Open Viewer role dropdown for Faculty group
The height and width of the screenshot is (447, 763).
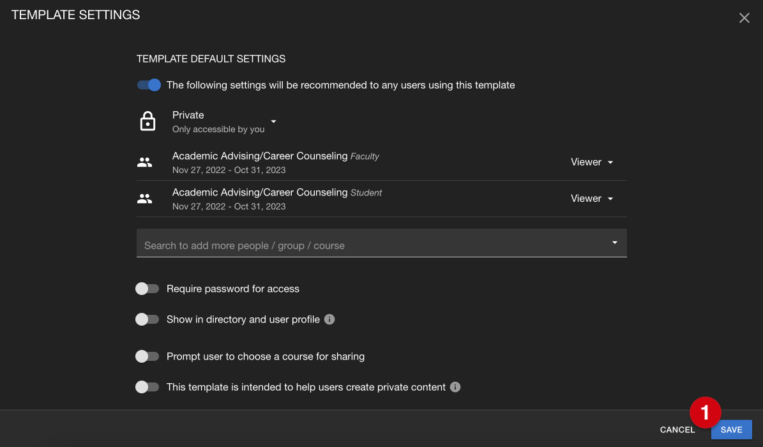coord(592,162)
